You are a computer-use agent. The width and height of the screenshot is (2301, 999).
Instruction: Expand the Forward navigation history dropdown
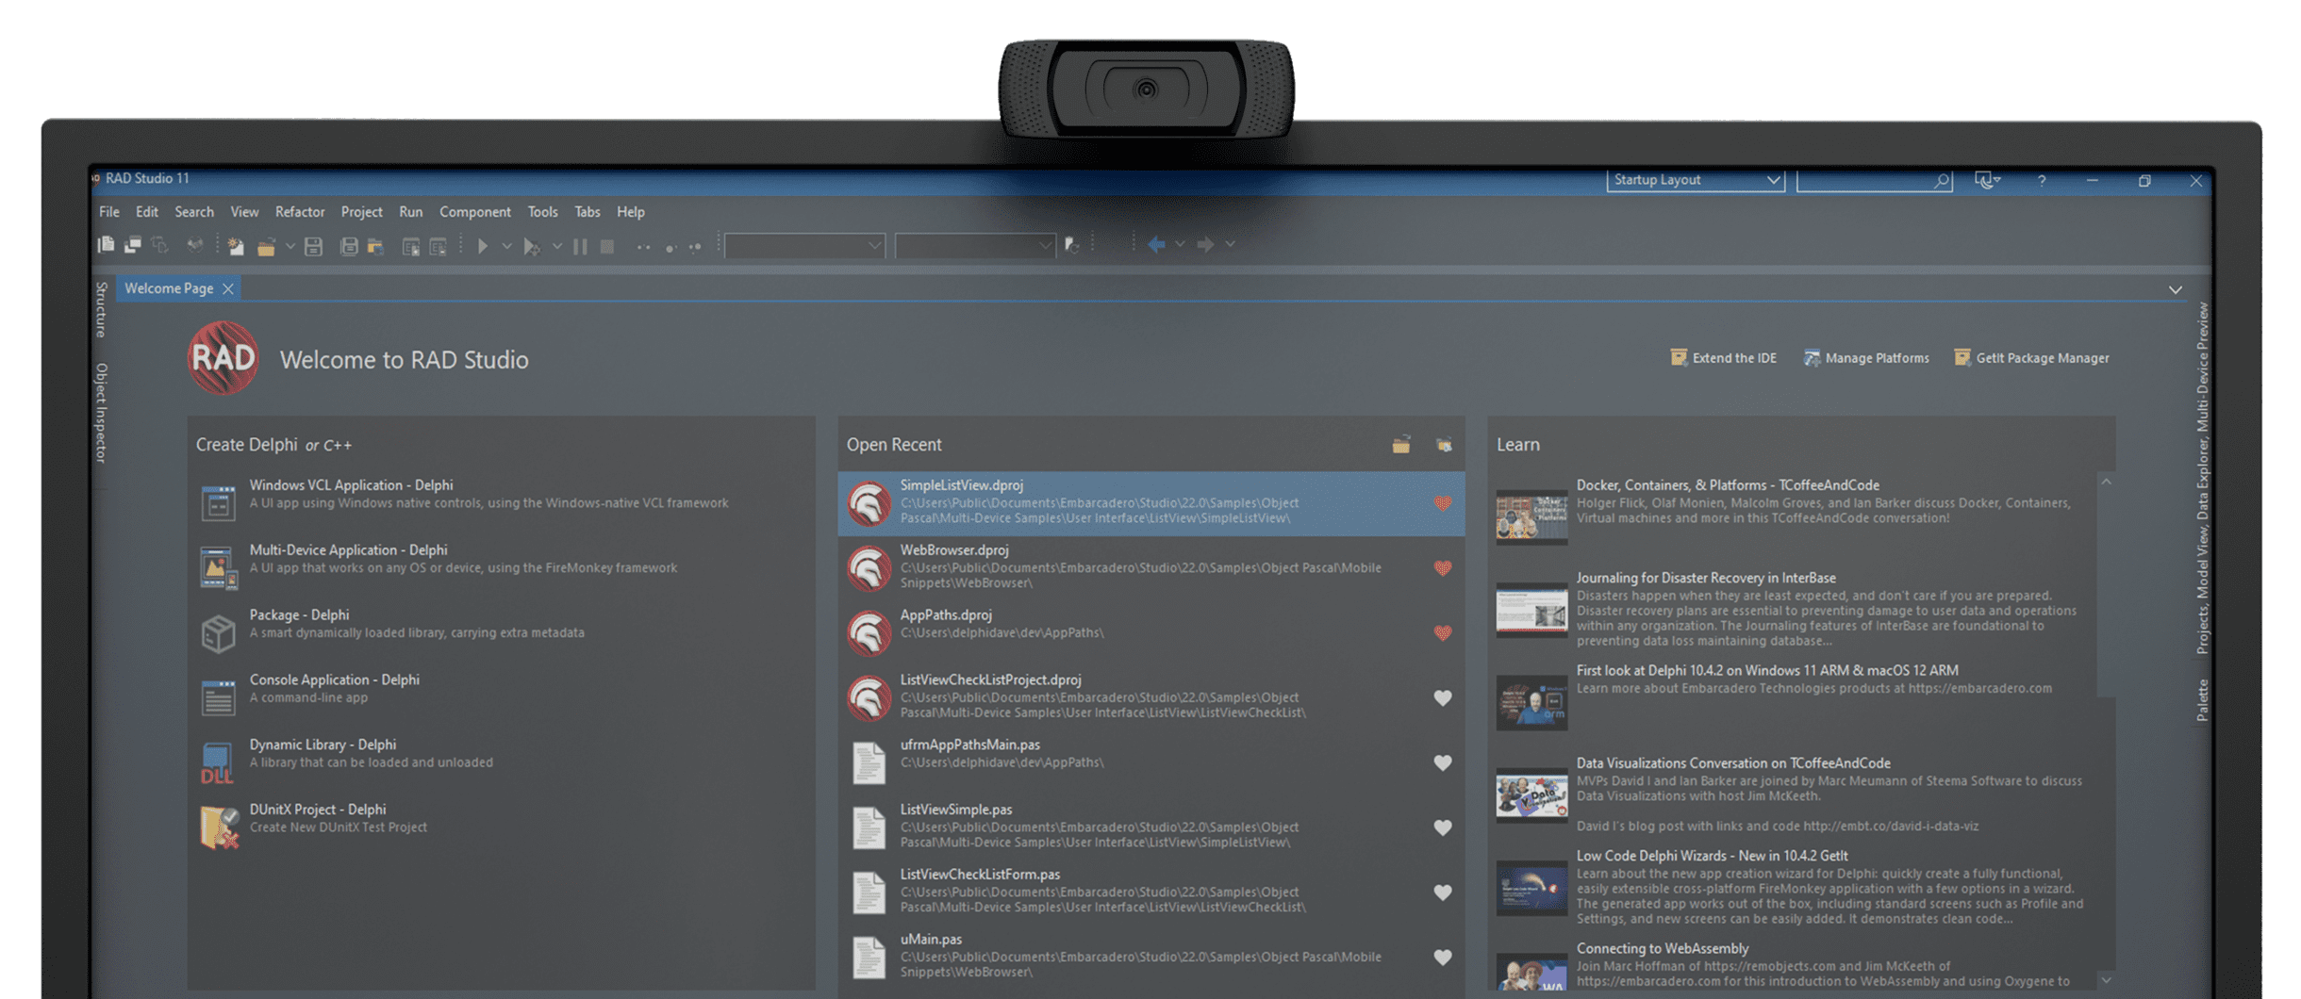(1230, 244)
